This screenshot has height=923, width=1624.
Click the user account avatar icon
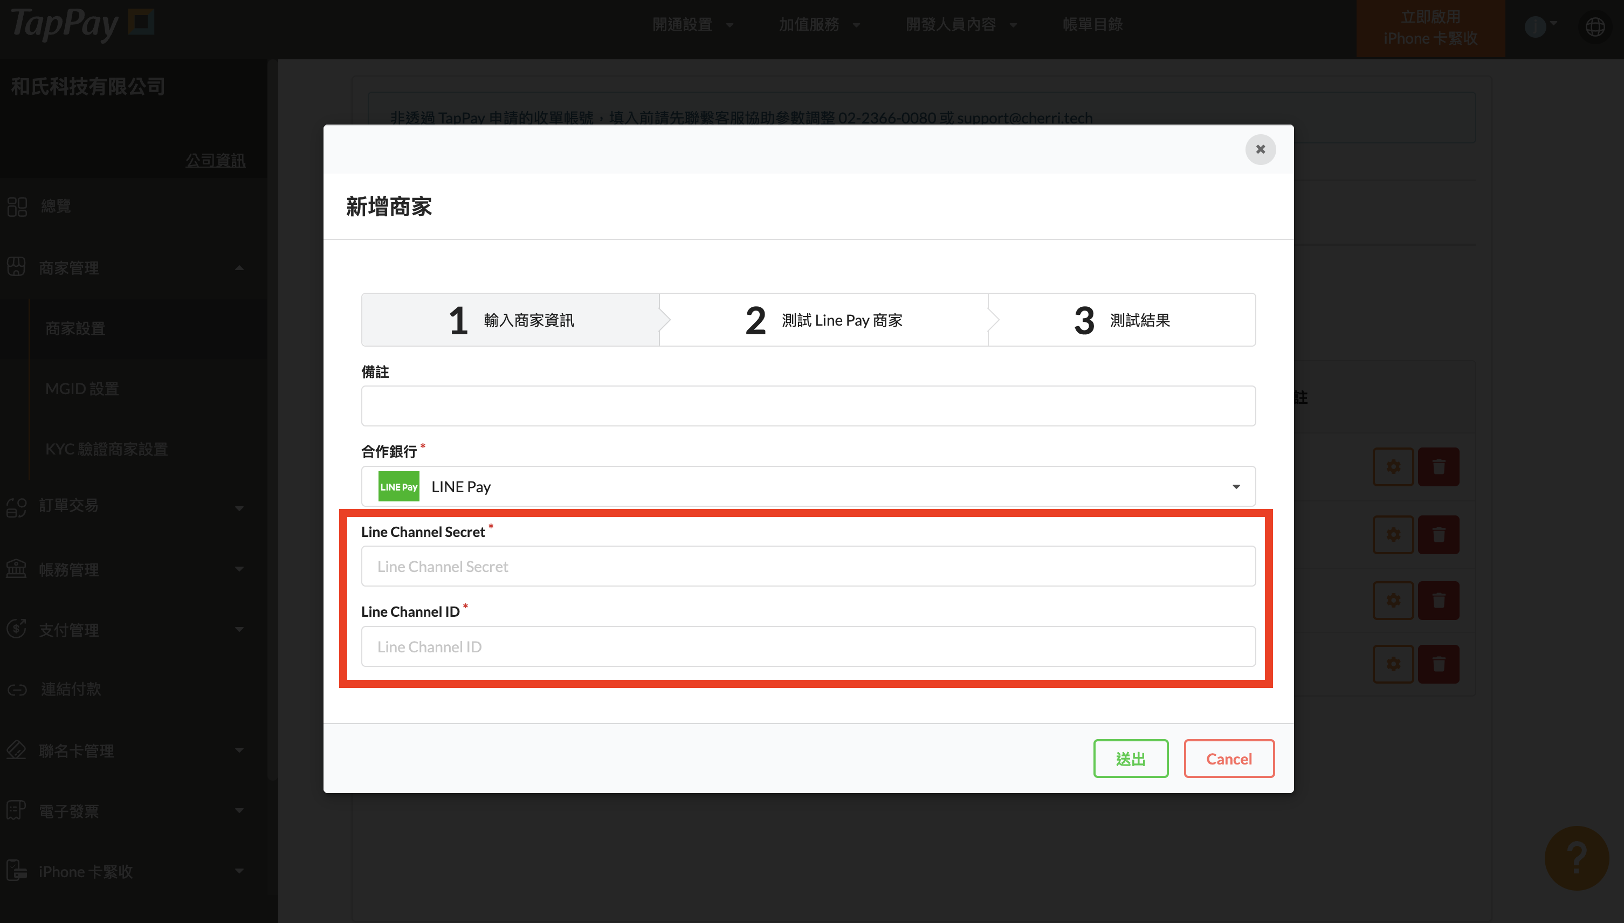pos(1536,27)
